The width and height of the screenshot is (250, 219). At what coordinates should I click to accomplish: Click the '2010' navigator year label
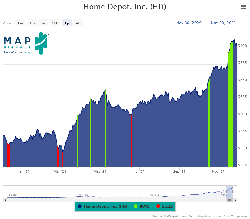pyautogui.click(x=154, y=195)
